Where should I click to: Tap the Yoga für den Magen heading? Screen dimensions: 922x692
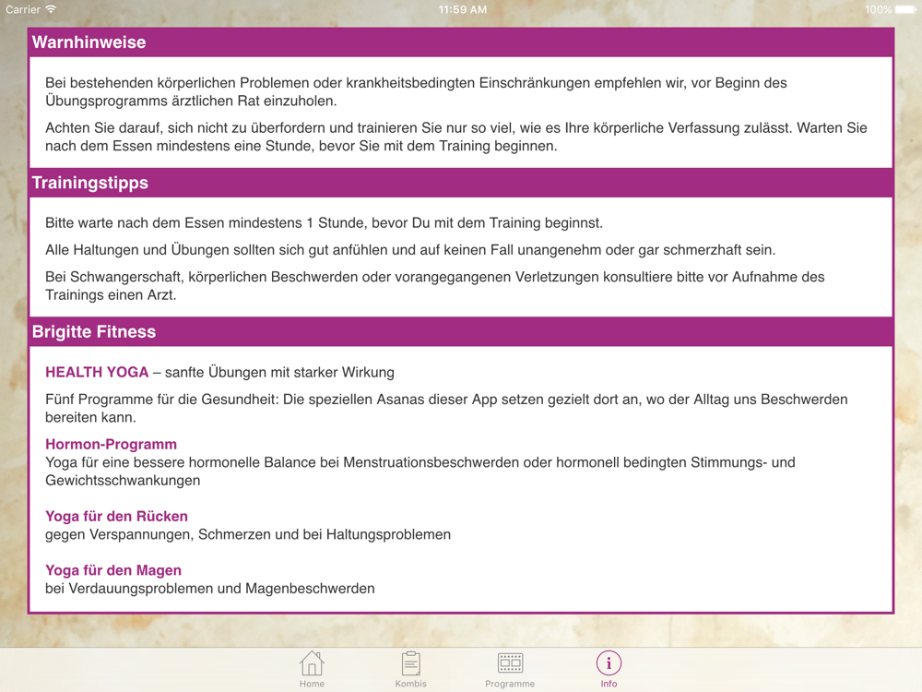point(113,570)
